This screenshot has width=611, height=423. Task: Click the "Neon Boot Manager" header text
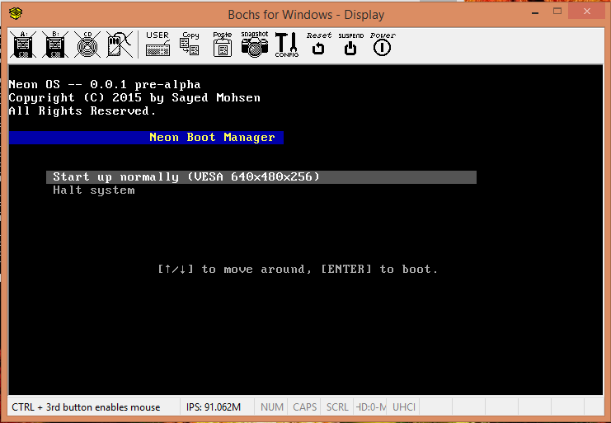coord(212,137)
